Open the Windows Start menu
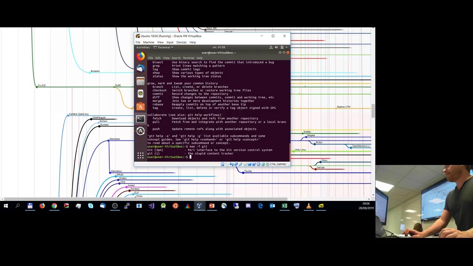Image resolution: width=473 pixels, height=266 pixels. tap(6, 206)
